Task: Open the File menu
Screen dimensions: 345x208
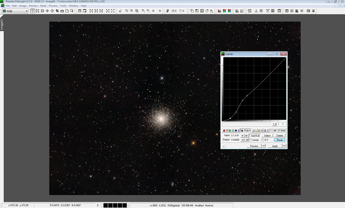Action: [8, 6]
